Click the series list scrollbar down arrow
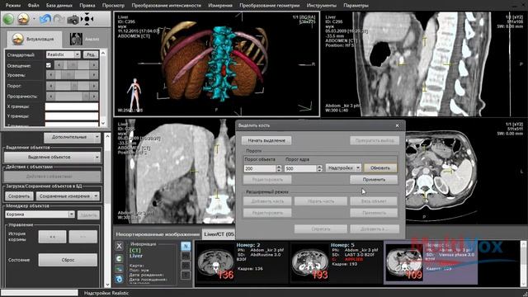528x297 pixels. (524, 285)
